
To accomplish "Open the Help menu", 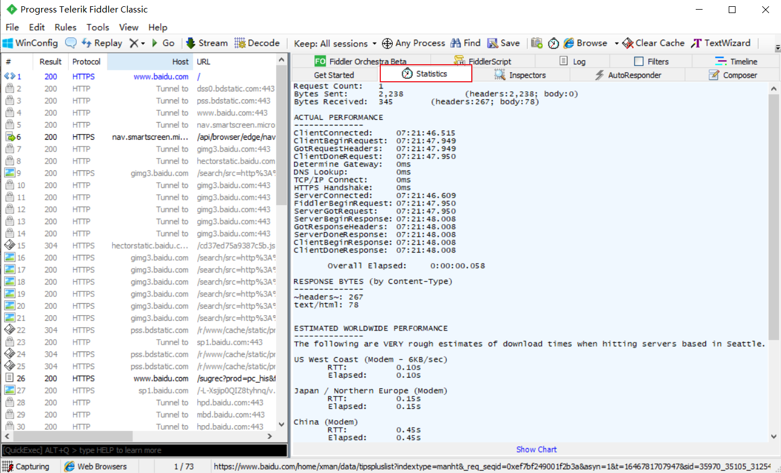I will [x=158, y=27].
